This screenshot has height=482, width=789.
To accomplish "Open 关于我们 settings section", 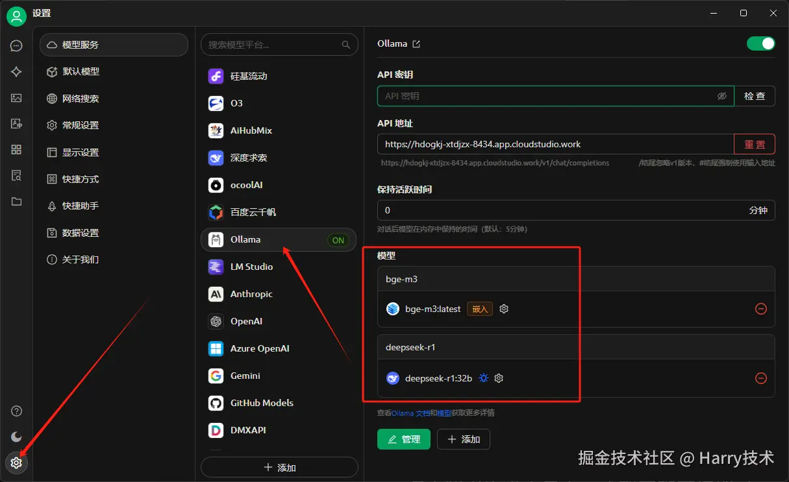I will coord(114,259).
